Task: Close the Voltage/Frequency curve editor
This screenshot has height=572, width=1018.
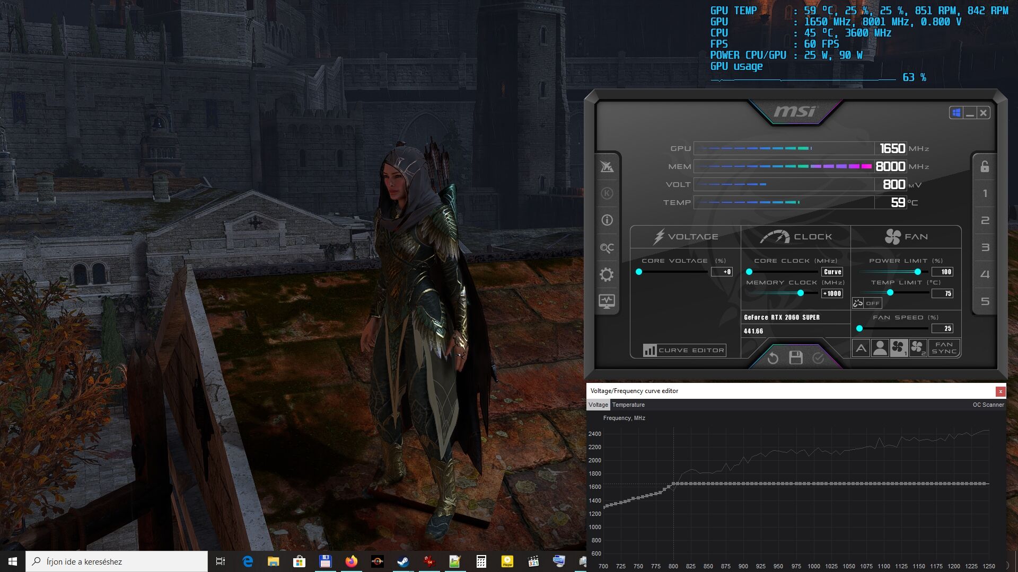Action: tap(1000, 391)
